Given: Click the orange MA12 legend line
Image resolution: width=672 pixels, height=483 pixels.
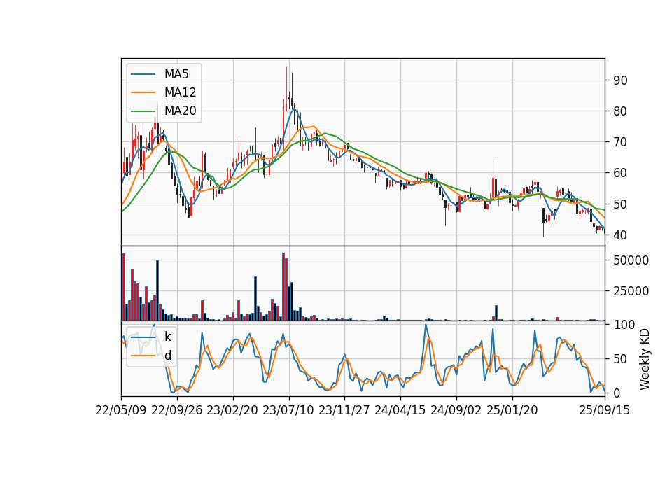Looking at the screenshot, I should click(x=143, y=92).
